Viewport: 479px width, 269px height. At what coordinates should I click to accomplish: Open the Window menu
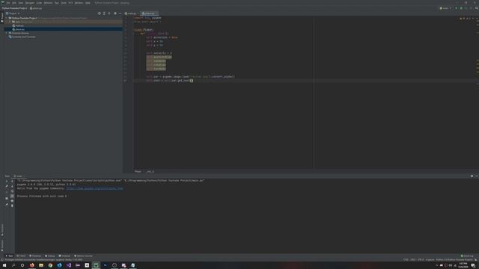(x=79, y=3)
